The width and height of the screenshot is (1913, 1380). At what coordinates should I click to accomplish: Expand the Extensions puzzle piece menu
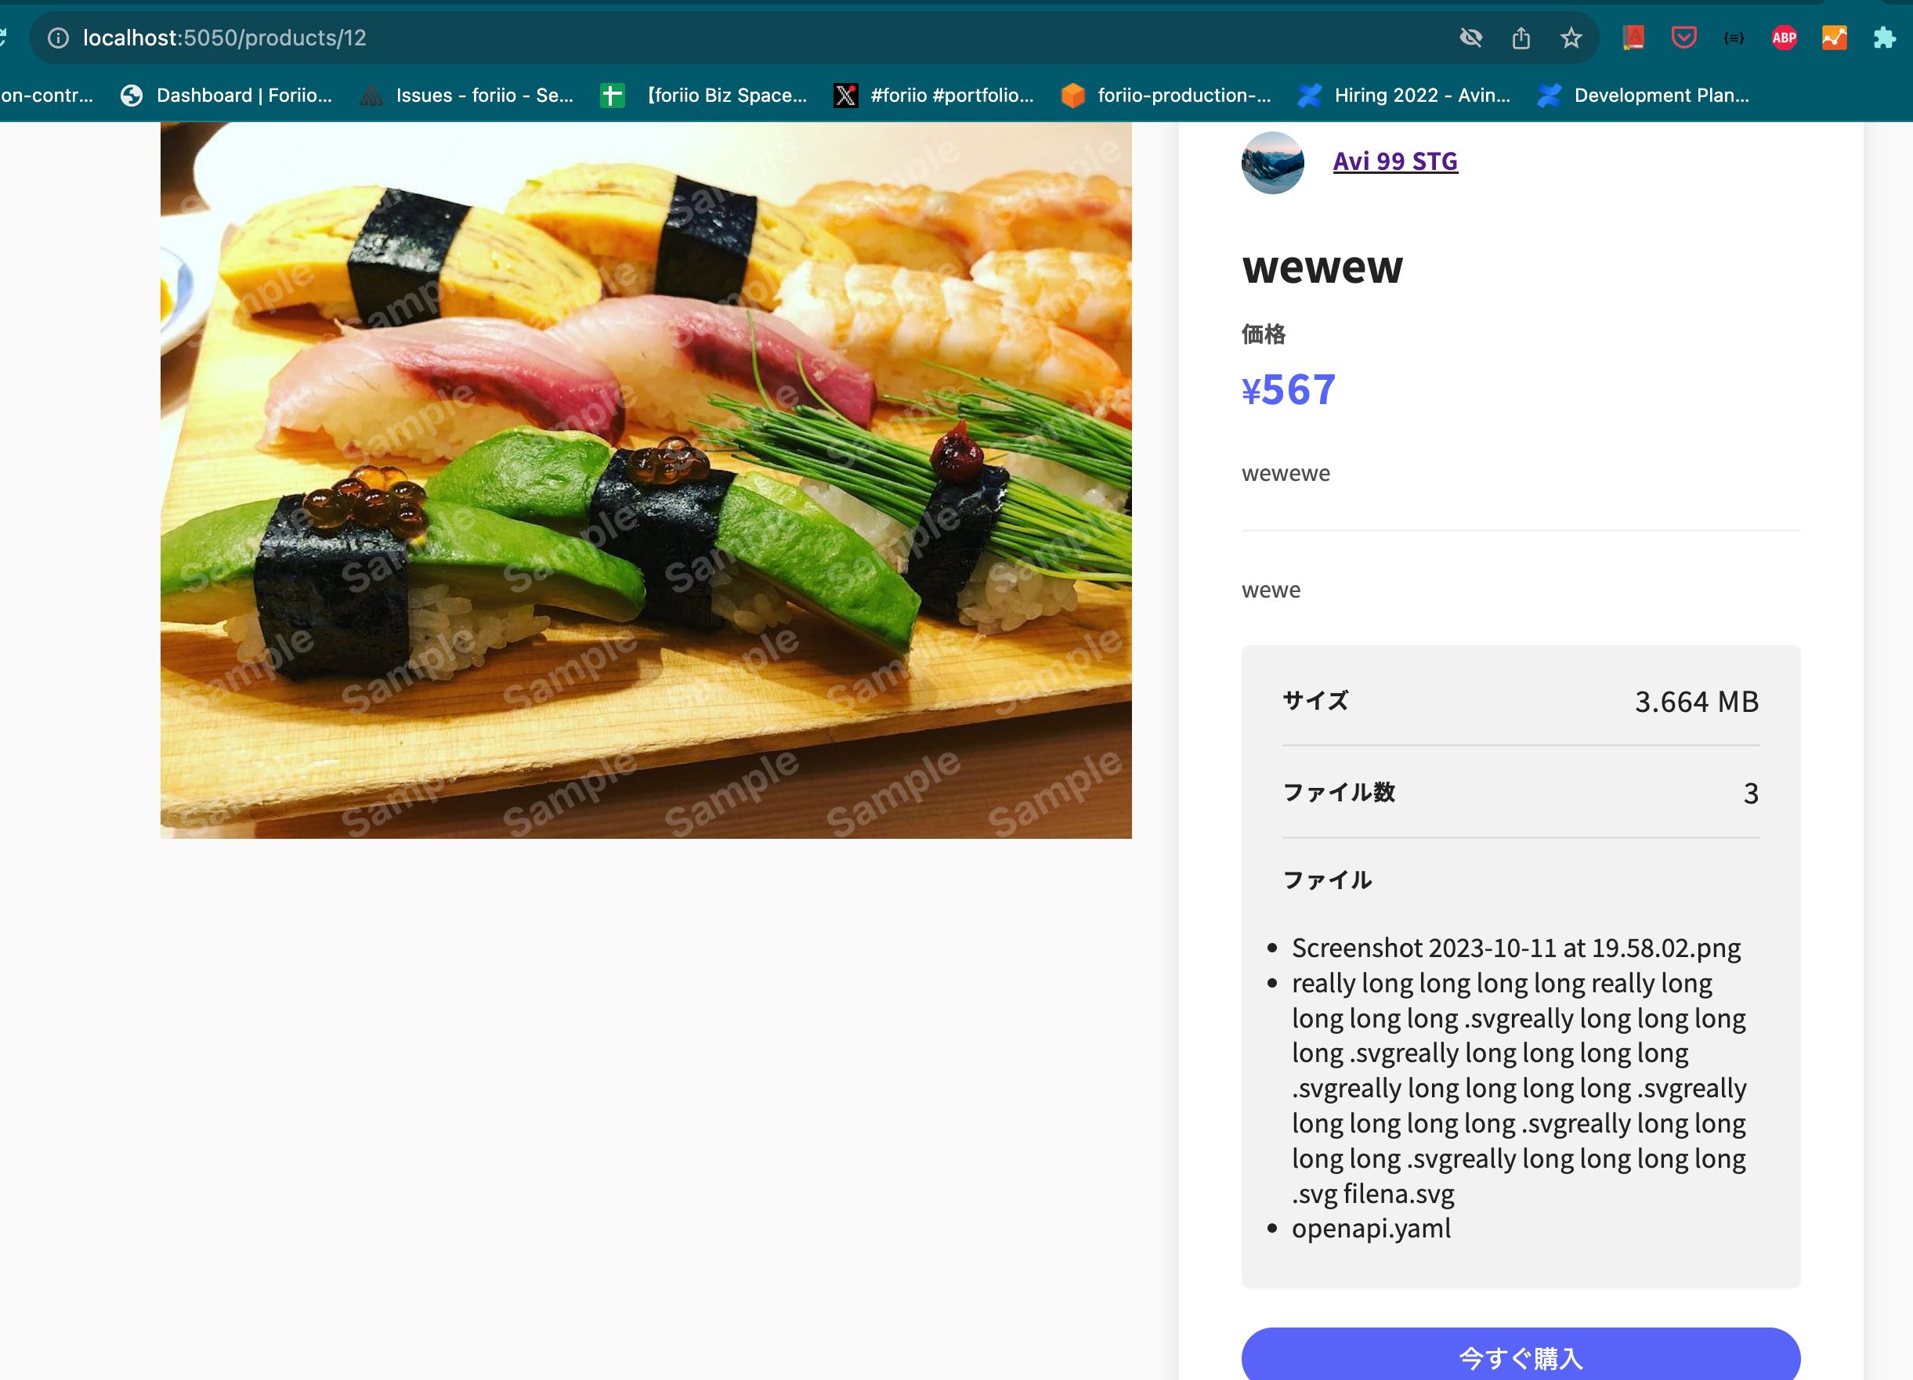[x=1884, y=38]
